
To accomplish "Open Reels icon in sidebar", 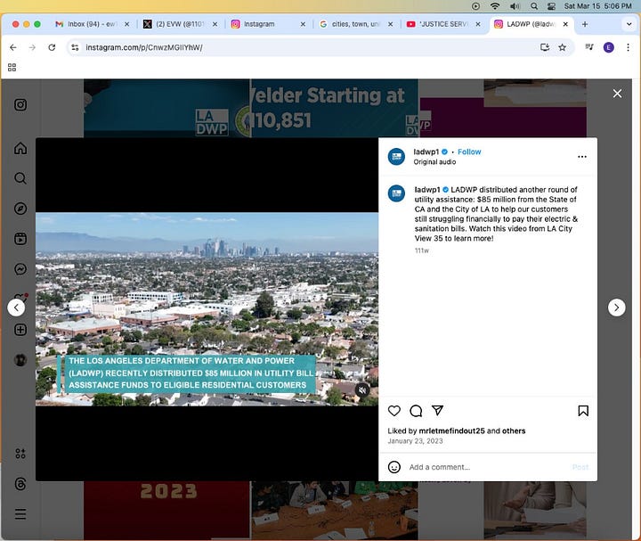I will tap(20, 239).
